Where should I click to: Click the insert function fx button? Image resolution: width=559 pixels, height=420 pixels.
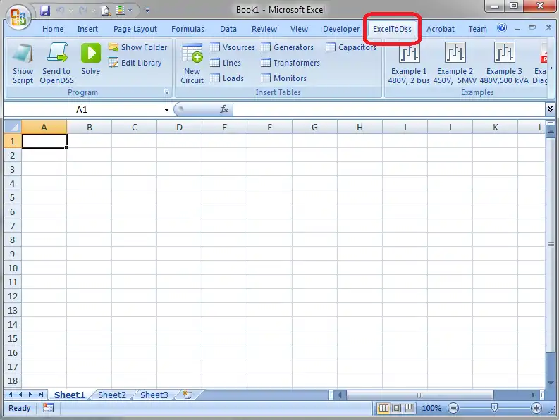[224, 109]
